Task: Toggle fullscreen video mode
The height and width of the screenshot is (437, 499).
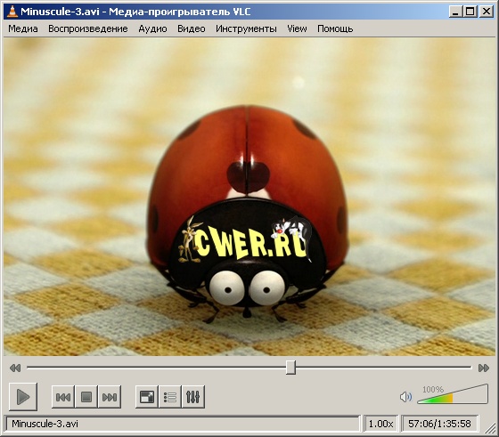Action: pos(147,397)
